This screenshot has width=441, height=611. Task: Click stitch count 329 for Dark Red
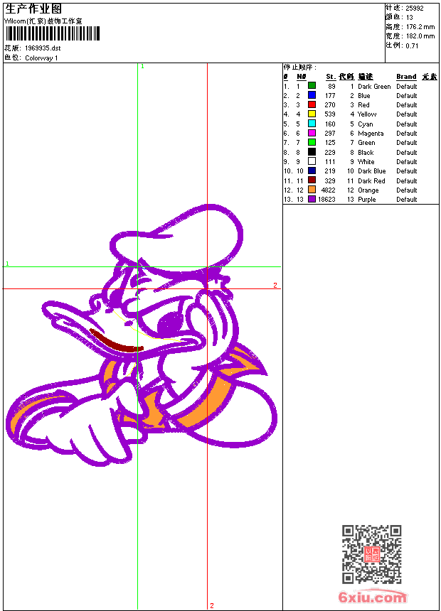pyautogui.click(x=330, y=180)
